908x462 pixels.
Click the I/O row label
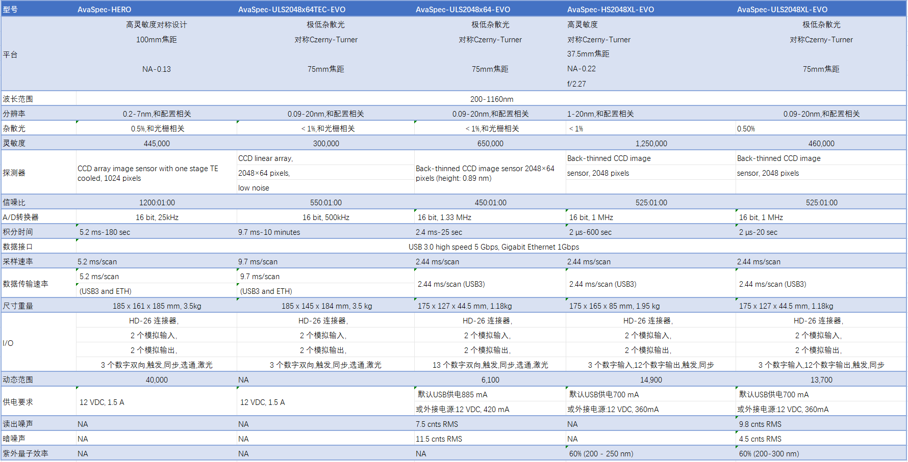pos(39,343)
